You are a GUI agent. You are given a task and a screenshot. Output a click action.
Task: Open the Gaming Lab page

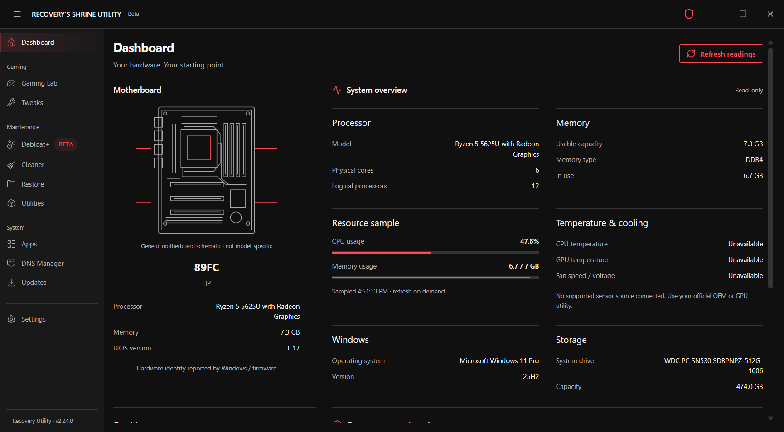pos(39,83)
